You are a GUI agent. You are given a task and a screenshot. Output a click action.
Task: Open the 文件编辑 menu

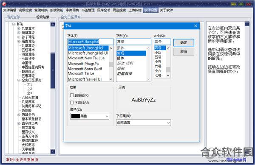[x=10, y=10]
